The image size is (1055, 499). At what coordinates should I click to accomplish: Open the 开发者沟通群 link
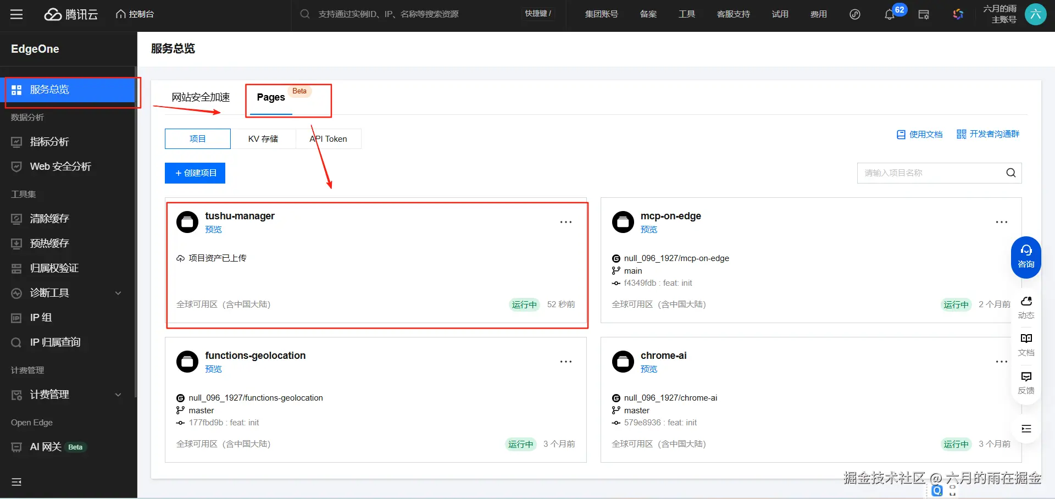[988, 134]
